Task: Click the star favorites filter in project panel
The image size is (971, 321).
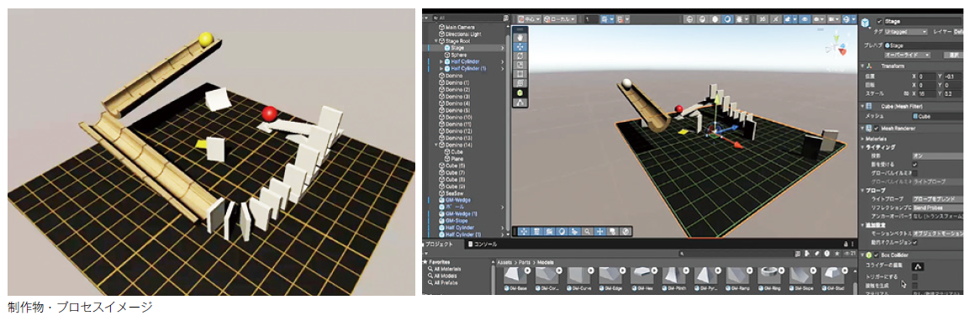Action: point(836,254)
